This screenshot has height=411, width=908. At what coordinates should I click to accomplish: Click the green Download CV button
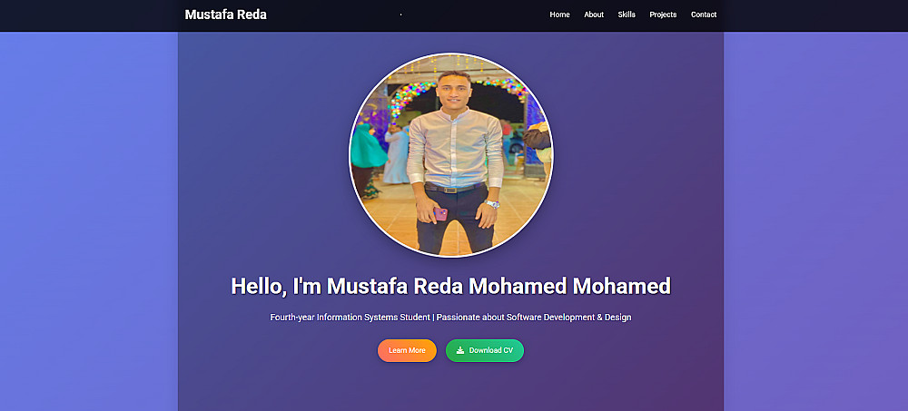[485, 350]
